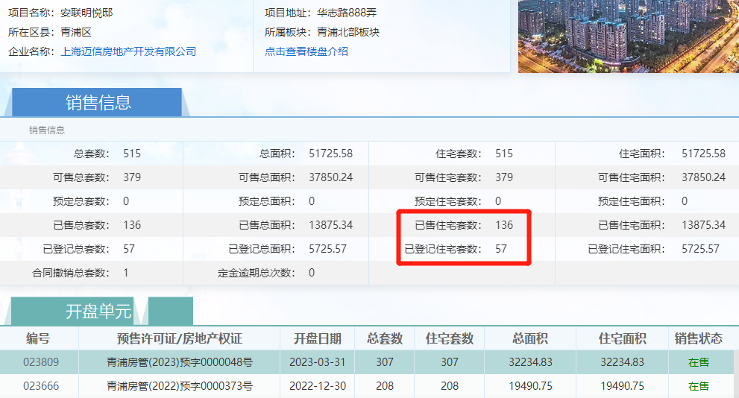Select the row numbered 023666
739x398 pixels.
(x=367, y=386)
